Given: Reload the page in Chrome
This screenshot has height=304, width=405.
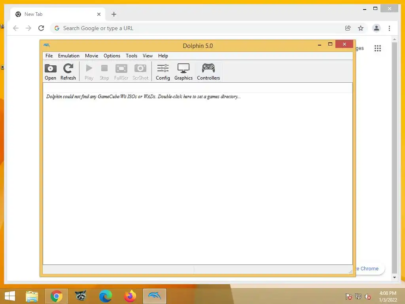Looking at the screenshot, I should tap(41, 28).
